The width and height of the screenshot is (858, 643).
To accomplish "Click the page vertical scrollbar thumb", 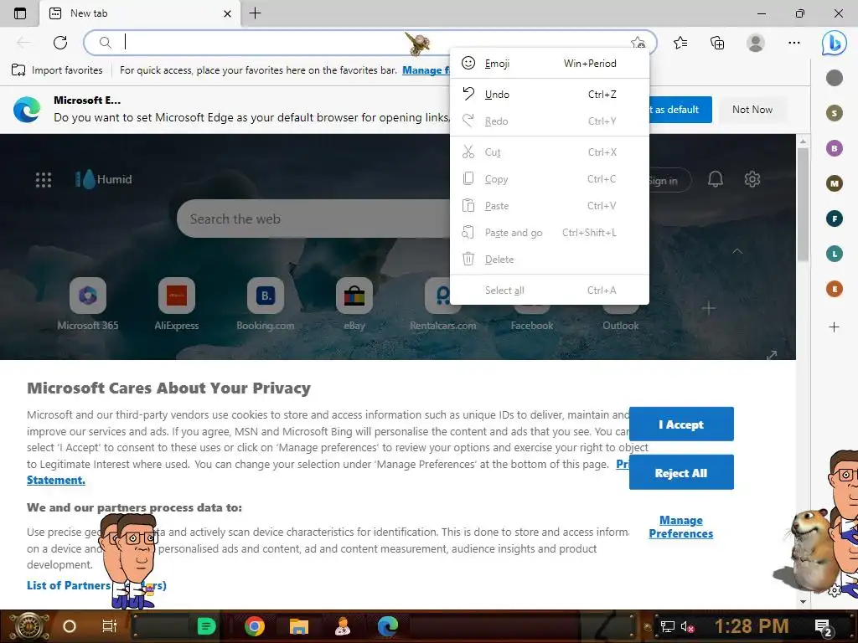I will tap(803, 203).
